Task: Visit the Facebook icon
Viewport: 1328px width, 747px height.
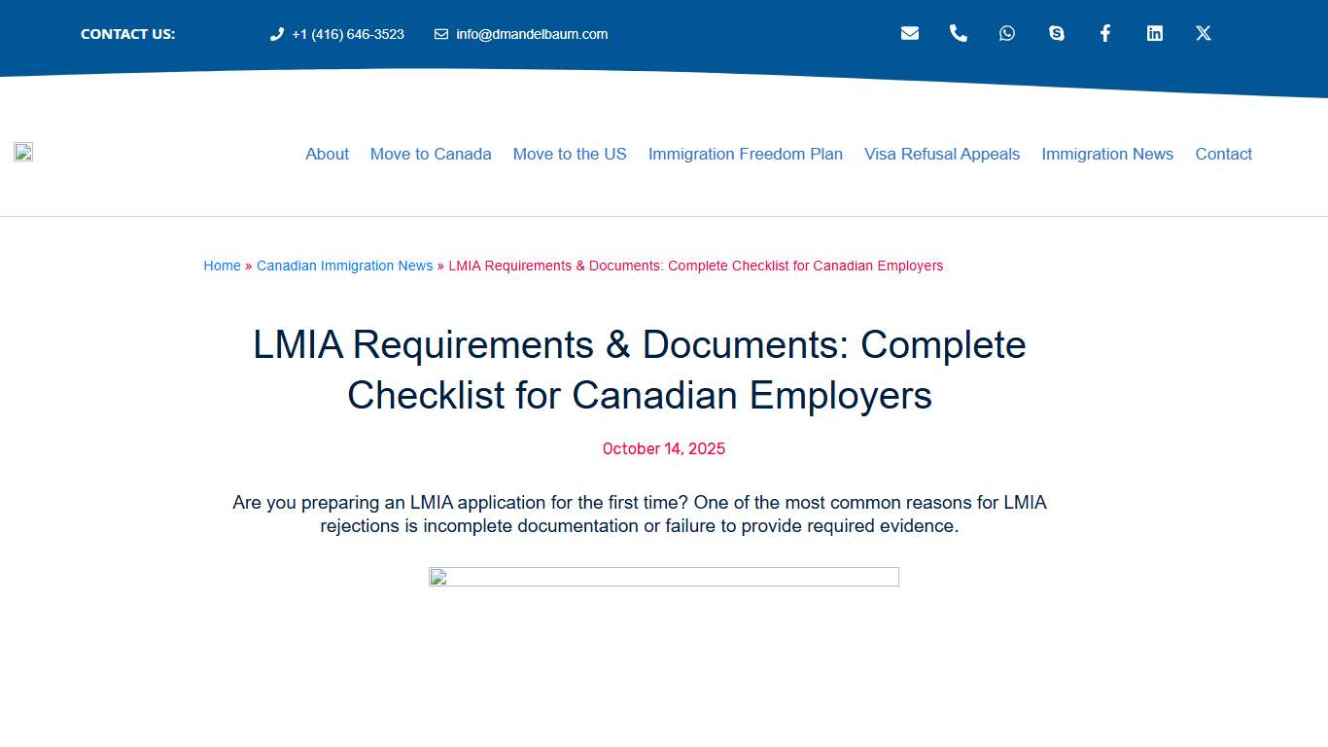Action: tap(1105, 32)
